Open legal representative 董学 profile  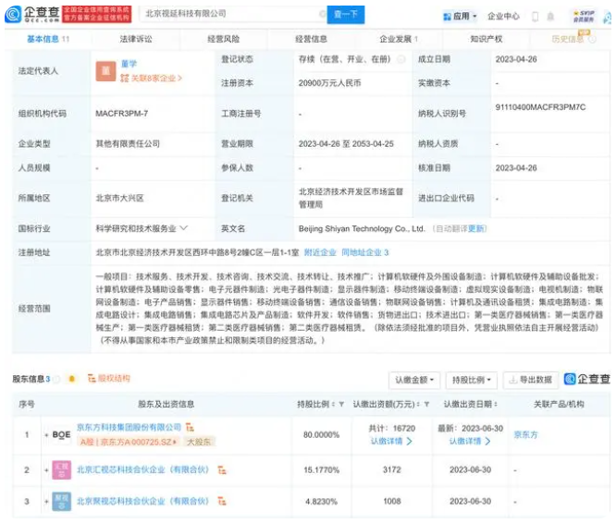pyautogui.click(x=129, y=64)
